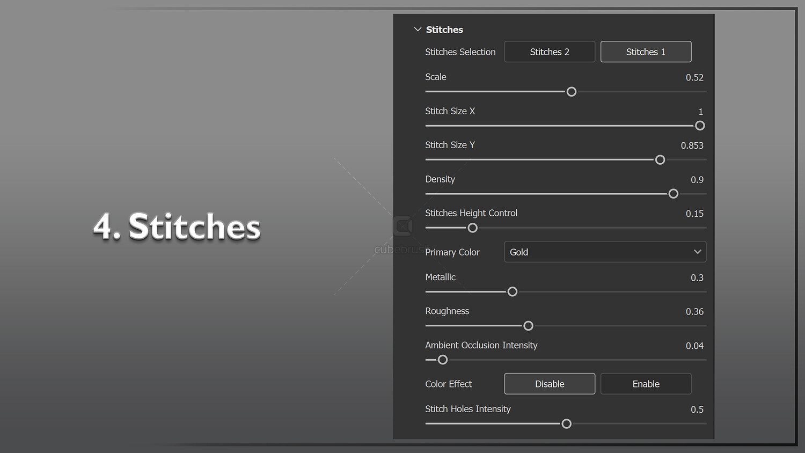Select Enable for Color Effect
805x453 pixels.
click(646, 384)
